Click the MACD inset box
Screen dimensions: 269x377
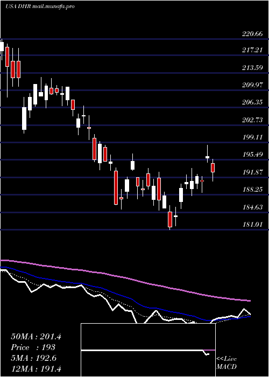coord(148,350)
